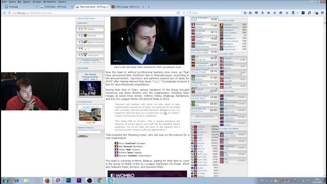This screenshot has width=327, height=184.
Task: Click the MATCH ARCHIVE button
Action: point(204,117)
